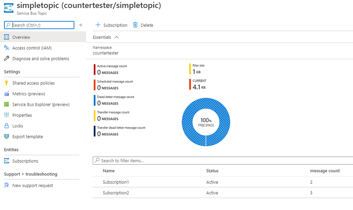
Task: Click magnifier icon in filter items box
Action: pos(97,160)
